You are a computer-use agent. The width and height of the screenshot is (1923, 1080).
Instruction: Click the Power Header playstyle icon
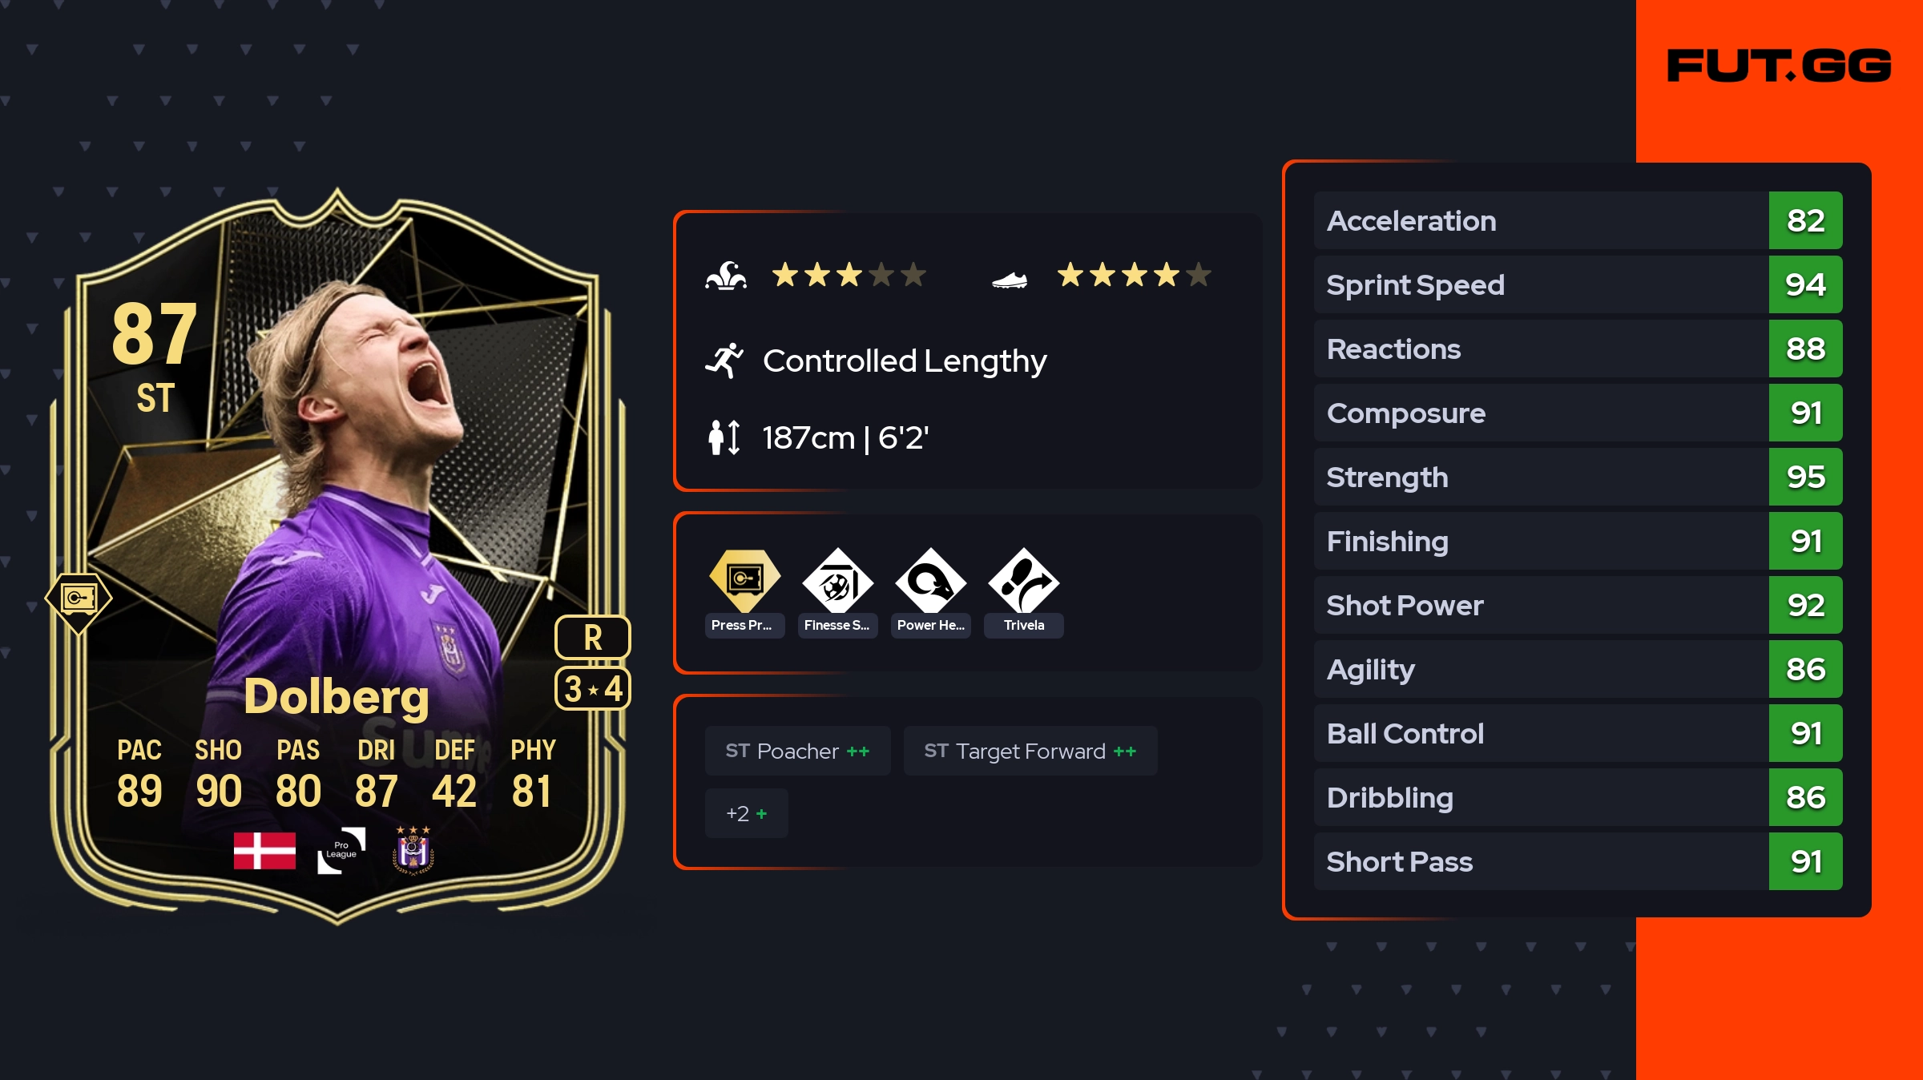pos(930,580)
